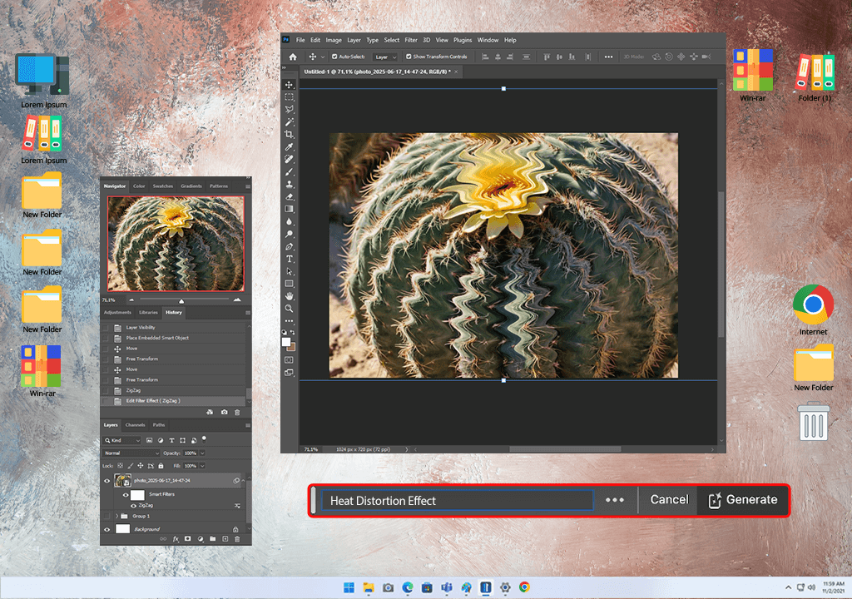Click the create new layer icon
Screen dimensions: 852x599
[x=225, y=538]
